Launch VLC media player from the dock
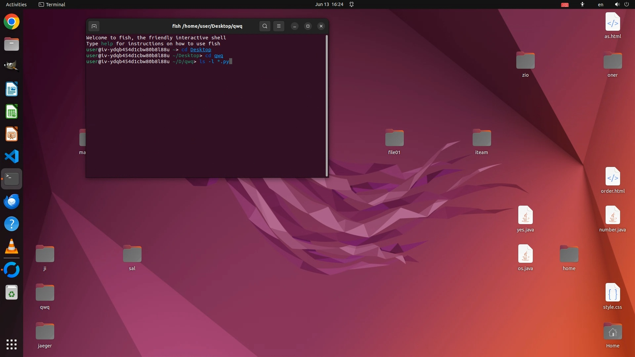 coord(12,247)
